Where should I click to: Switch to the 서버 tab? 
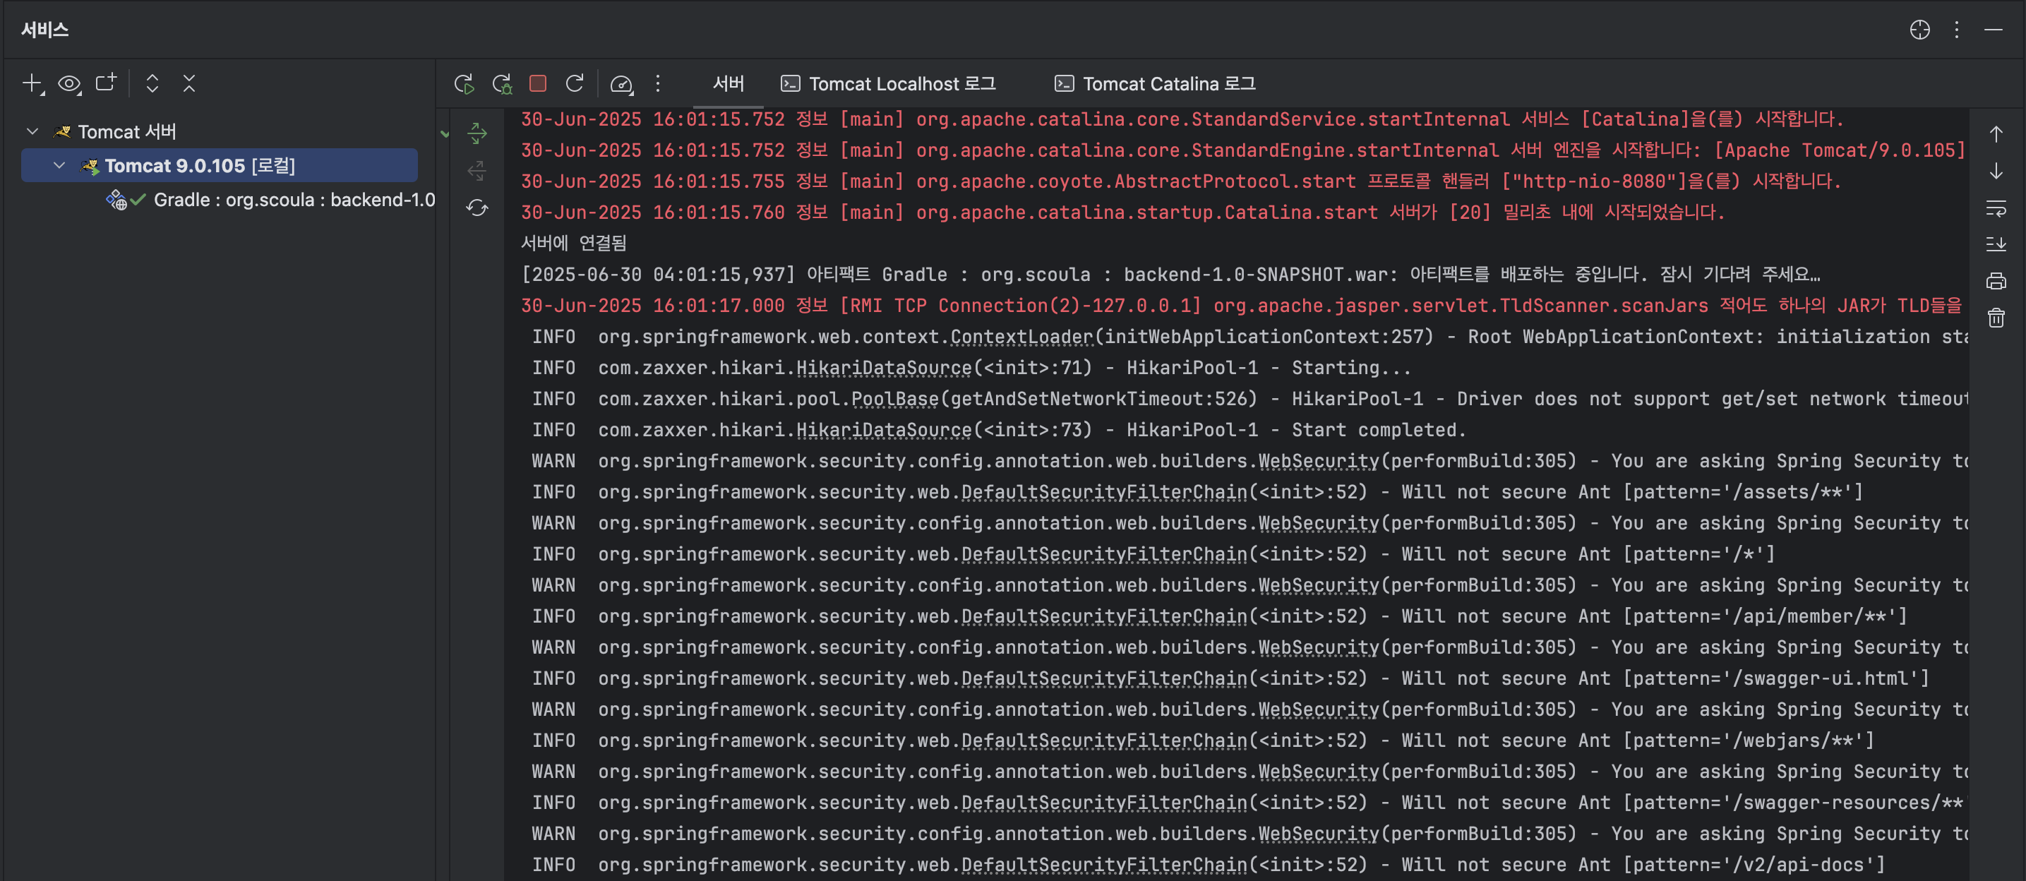click(729, 83)
